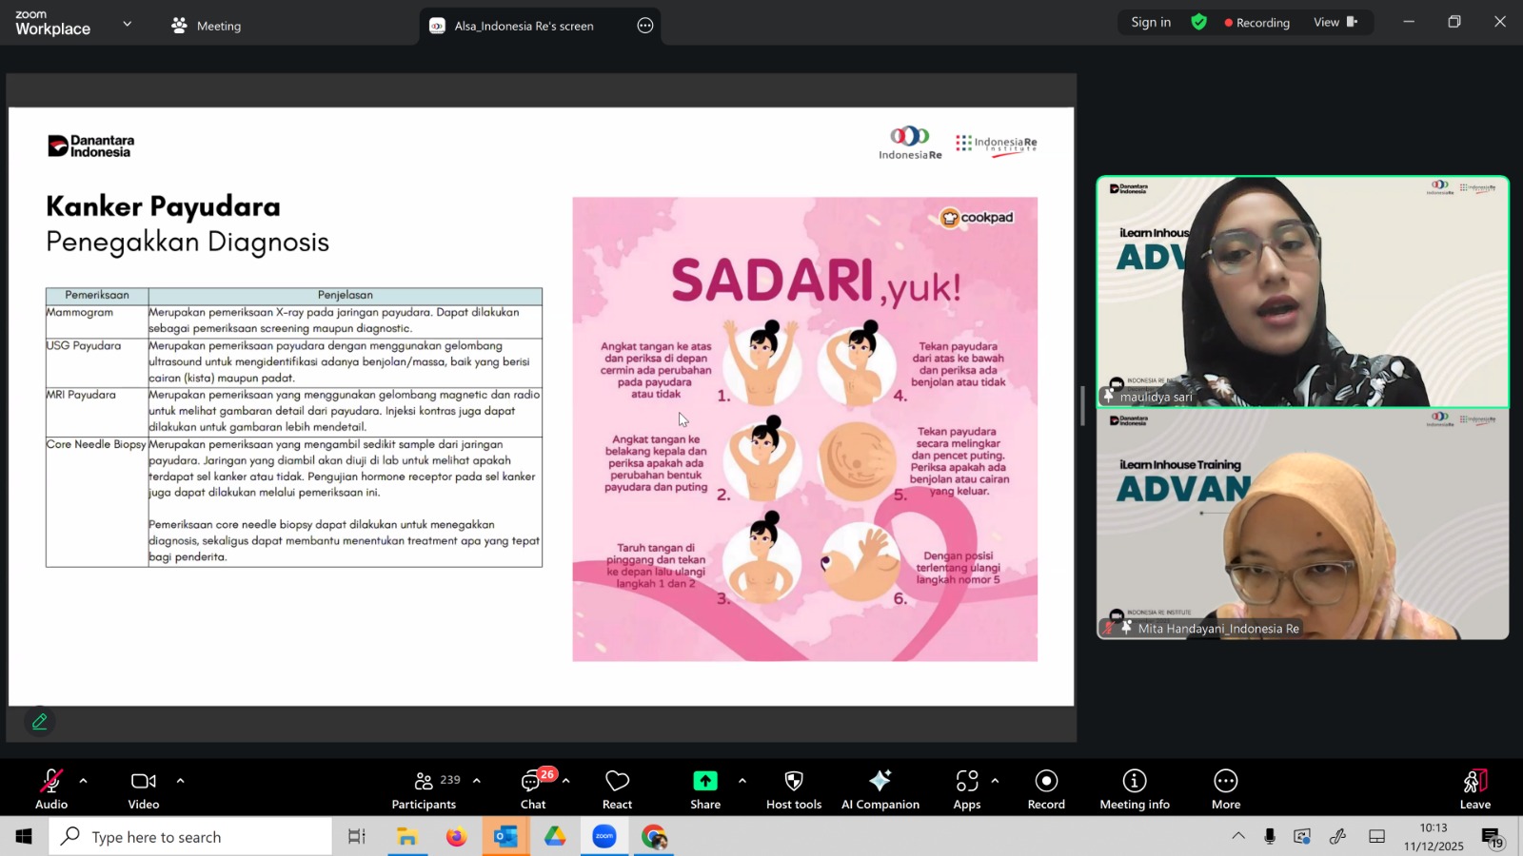Screen dimensions: 1523x856
Task: Click the React heart icon
Action: [617, 788]
